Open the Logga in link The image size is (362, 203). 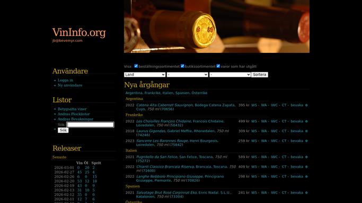coord(65,80)
